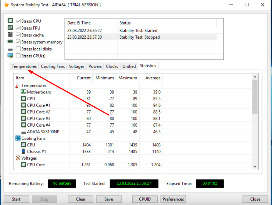272x205 pixels.
Task: Open the CPUID panel
Action: (145, 199)
